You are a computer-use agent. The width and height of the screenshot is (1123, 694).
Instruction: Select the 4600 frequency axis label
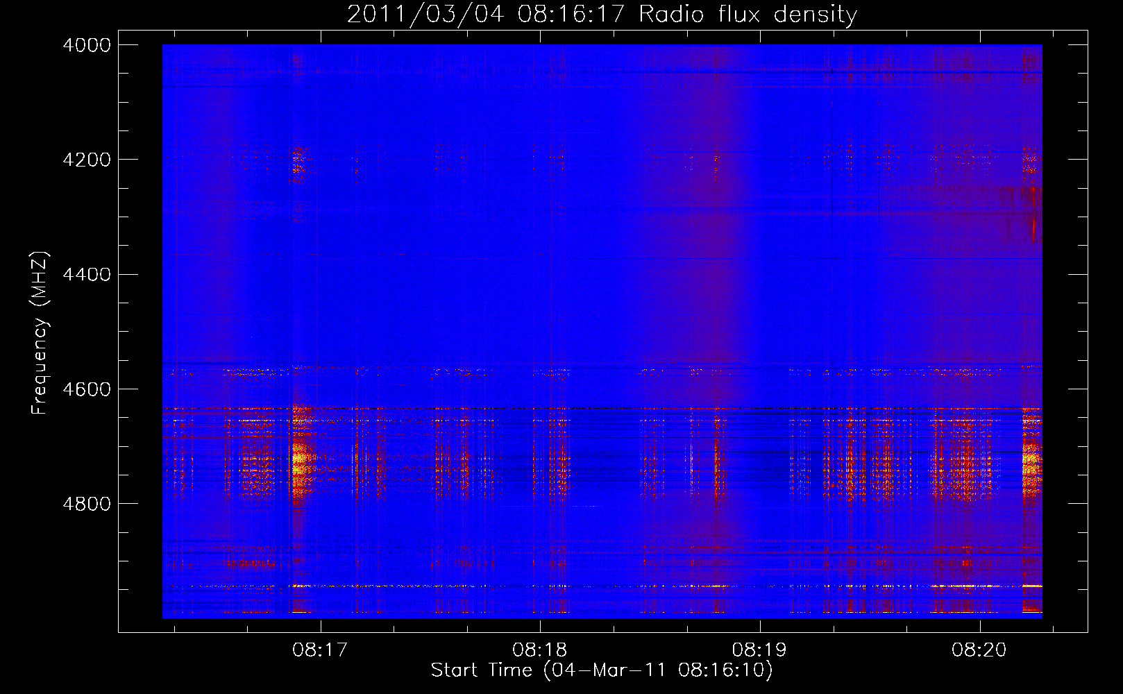tap(87, 389)
